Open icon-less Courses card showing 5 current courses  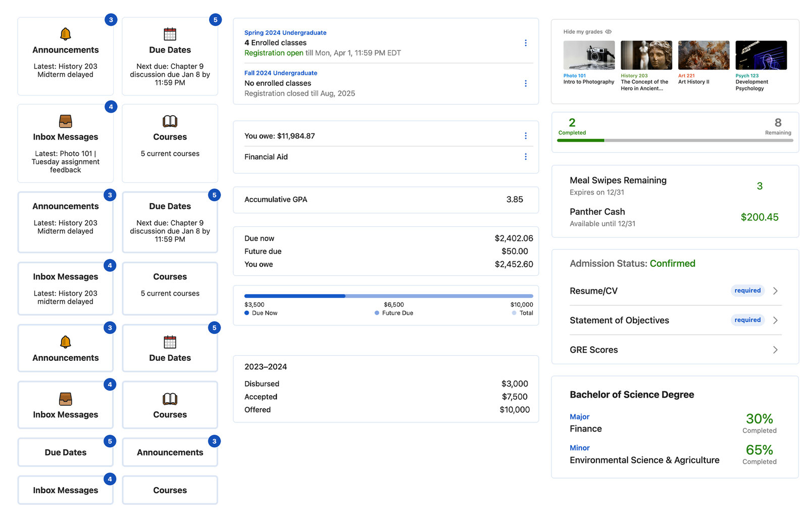tap(170, 289)
